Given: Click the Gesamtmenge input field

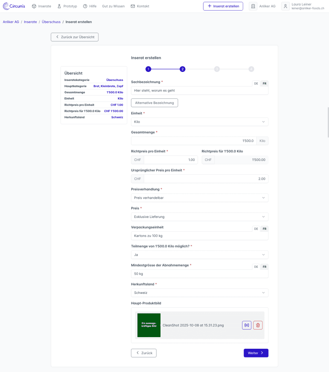Looking at the screenshot, I should click(194, 141).
